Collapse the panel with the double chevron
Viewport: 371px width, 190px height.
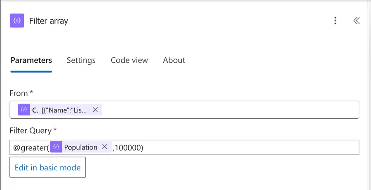357,21
